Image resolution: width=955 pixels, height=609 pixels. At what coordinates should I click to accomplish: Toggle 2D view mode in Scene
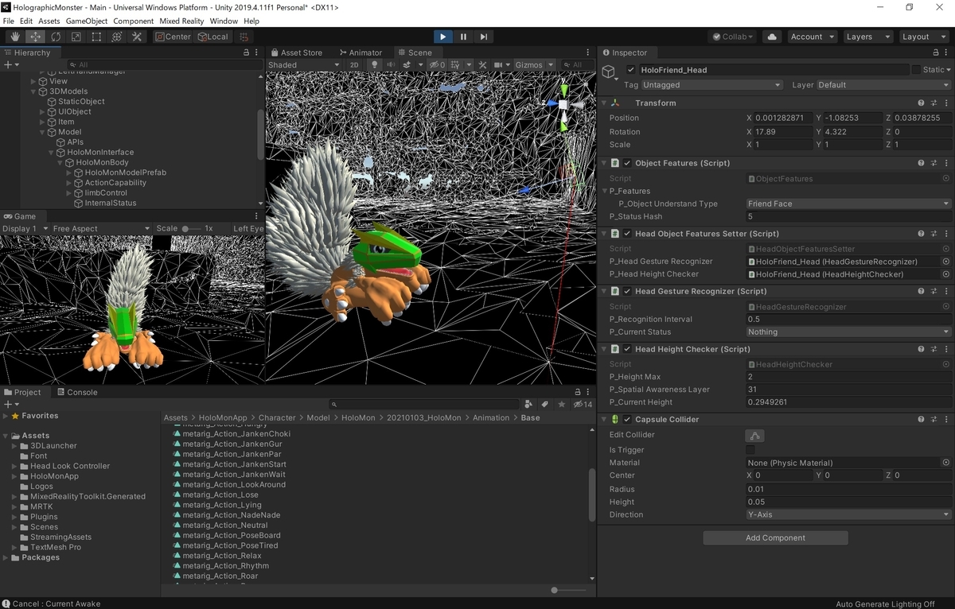(x=354, y=65)
